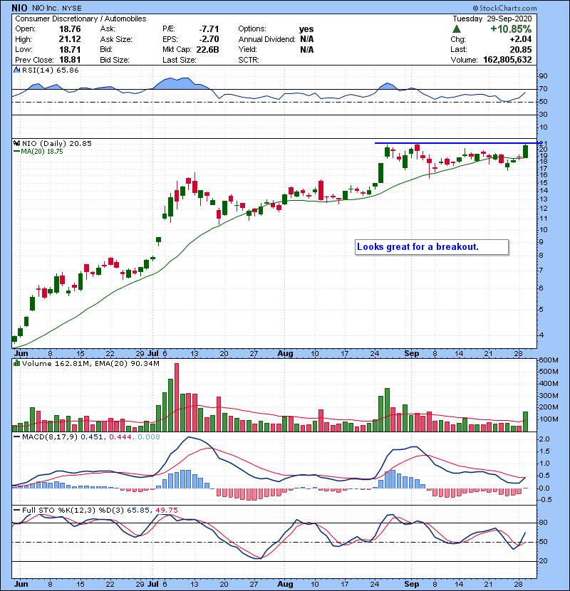The image size is (570, 591).
Task: Click the Volume legend bar icon
Action: pyautogui.click(x=16, y=363)
